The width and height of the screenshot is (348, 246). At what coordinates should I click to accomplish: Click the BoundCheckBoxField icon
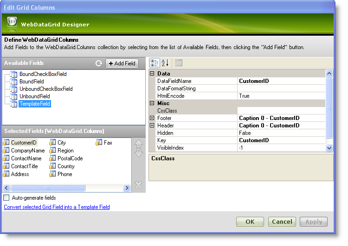tap(13, 74)
